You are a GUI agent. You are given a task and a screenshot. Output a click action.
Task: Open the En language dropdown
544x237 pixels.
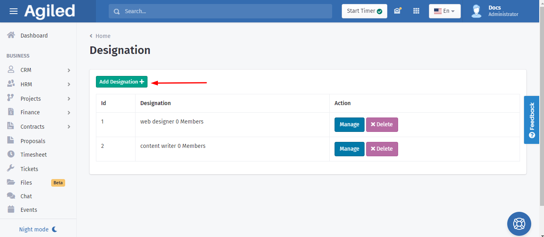pyautogui.click(x=444, y=11)
